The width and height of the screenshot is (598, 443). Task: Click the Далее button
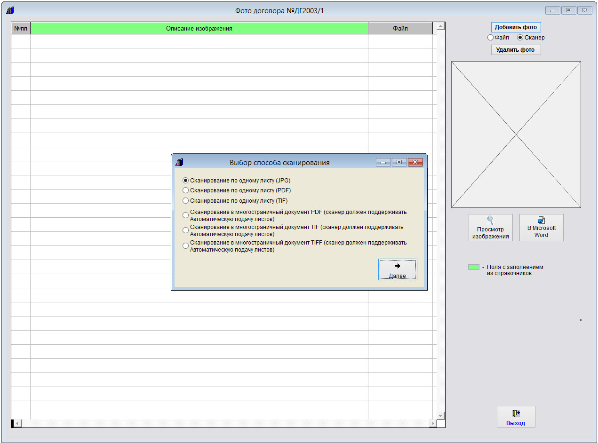(398, 270)
